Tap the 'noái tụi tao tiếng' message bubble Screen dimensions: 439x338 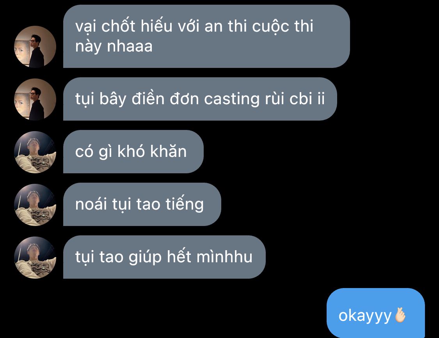pyautogui.click(x=142, y=204)
